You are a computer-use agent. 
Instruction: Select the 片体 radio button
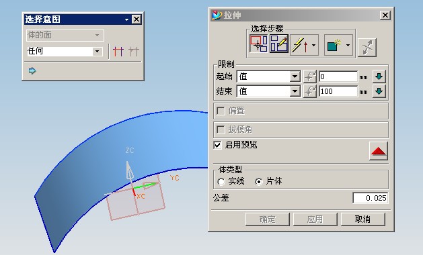[x=259, y=182]
